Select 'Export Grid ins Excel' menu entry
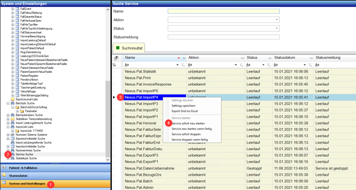356x190 pixels. 184,111
